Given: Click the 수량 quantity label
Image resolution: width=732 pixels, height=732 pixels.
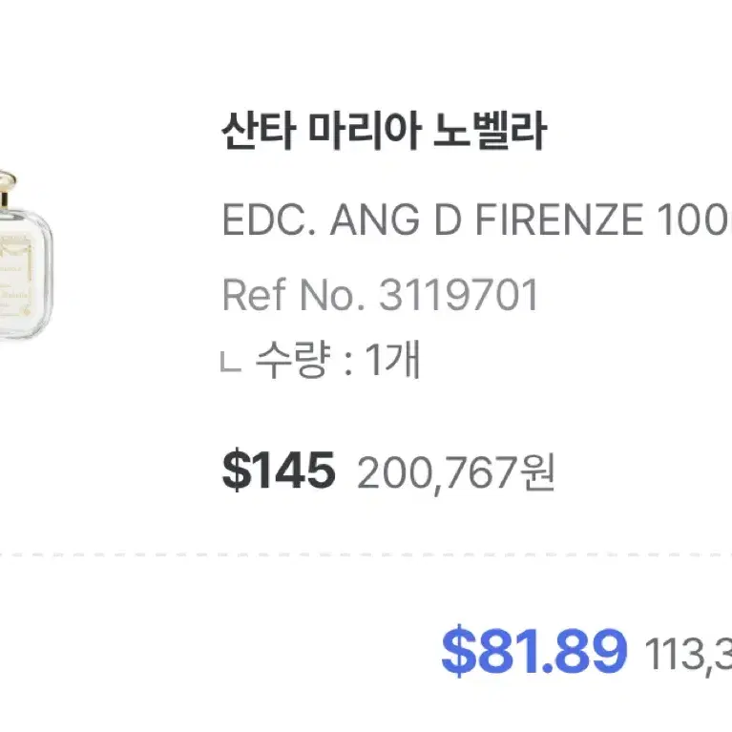Looking at the screenshot, I should point(294,360).
